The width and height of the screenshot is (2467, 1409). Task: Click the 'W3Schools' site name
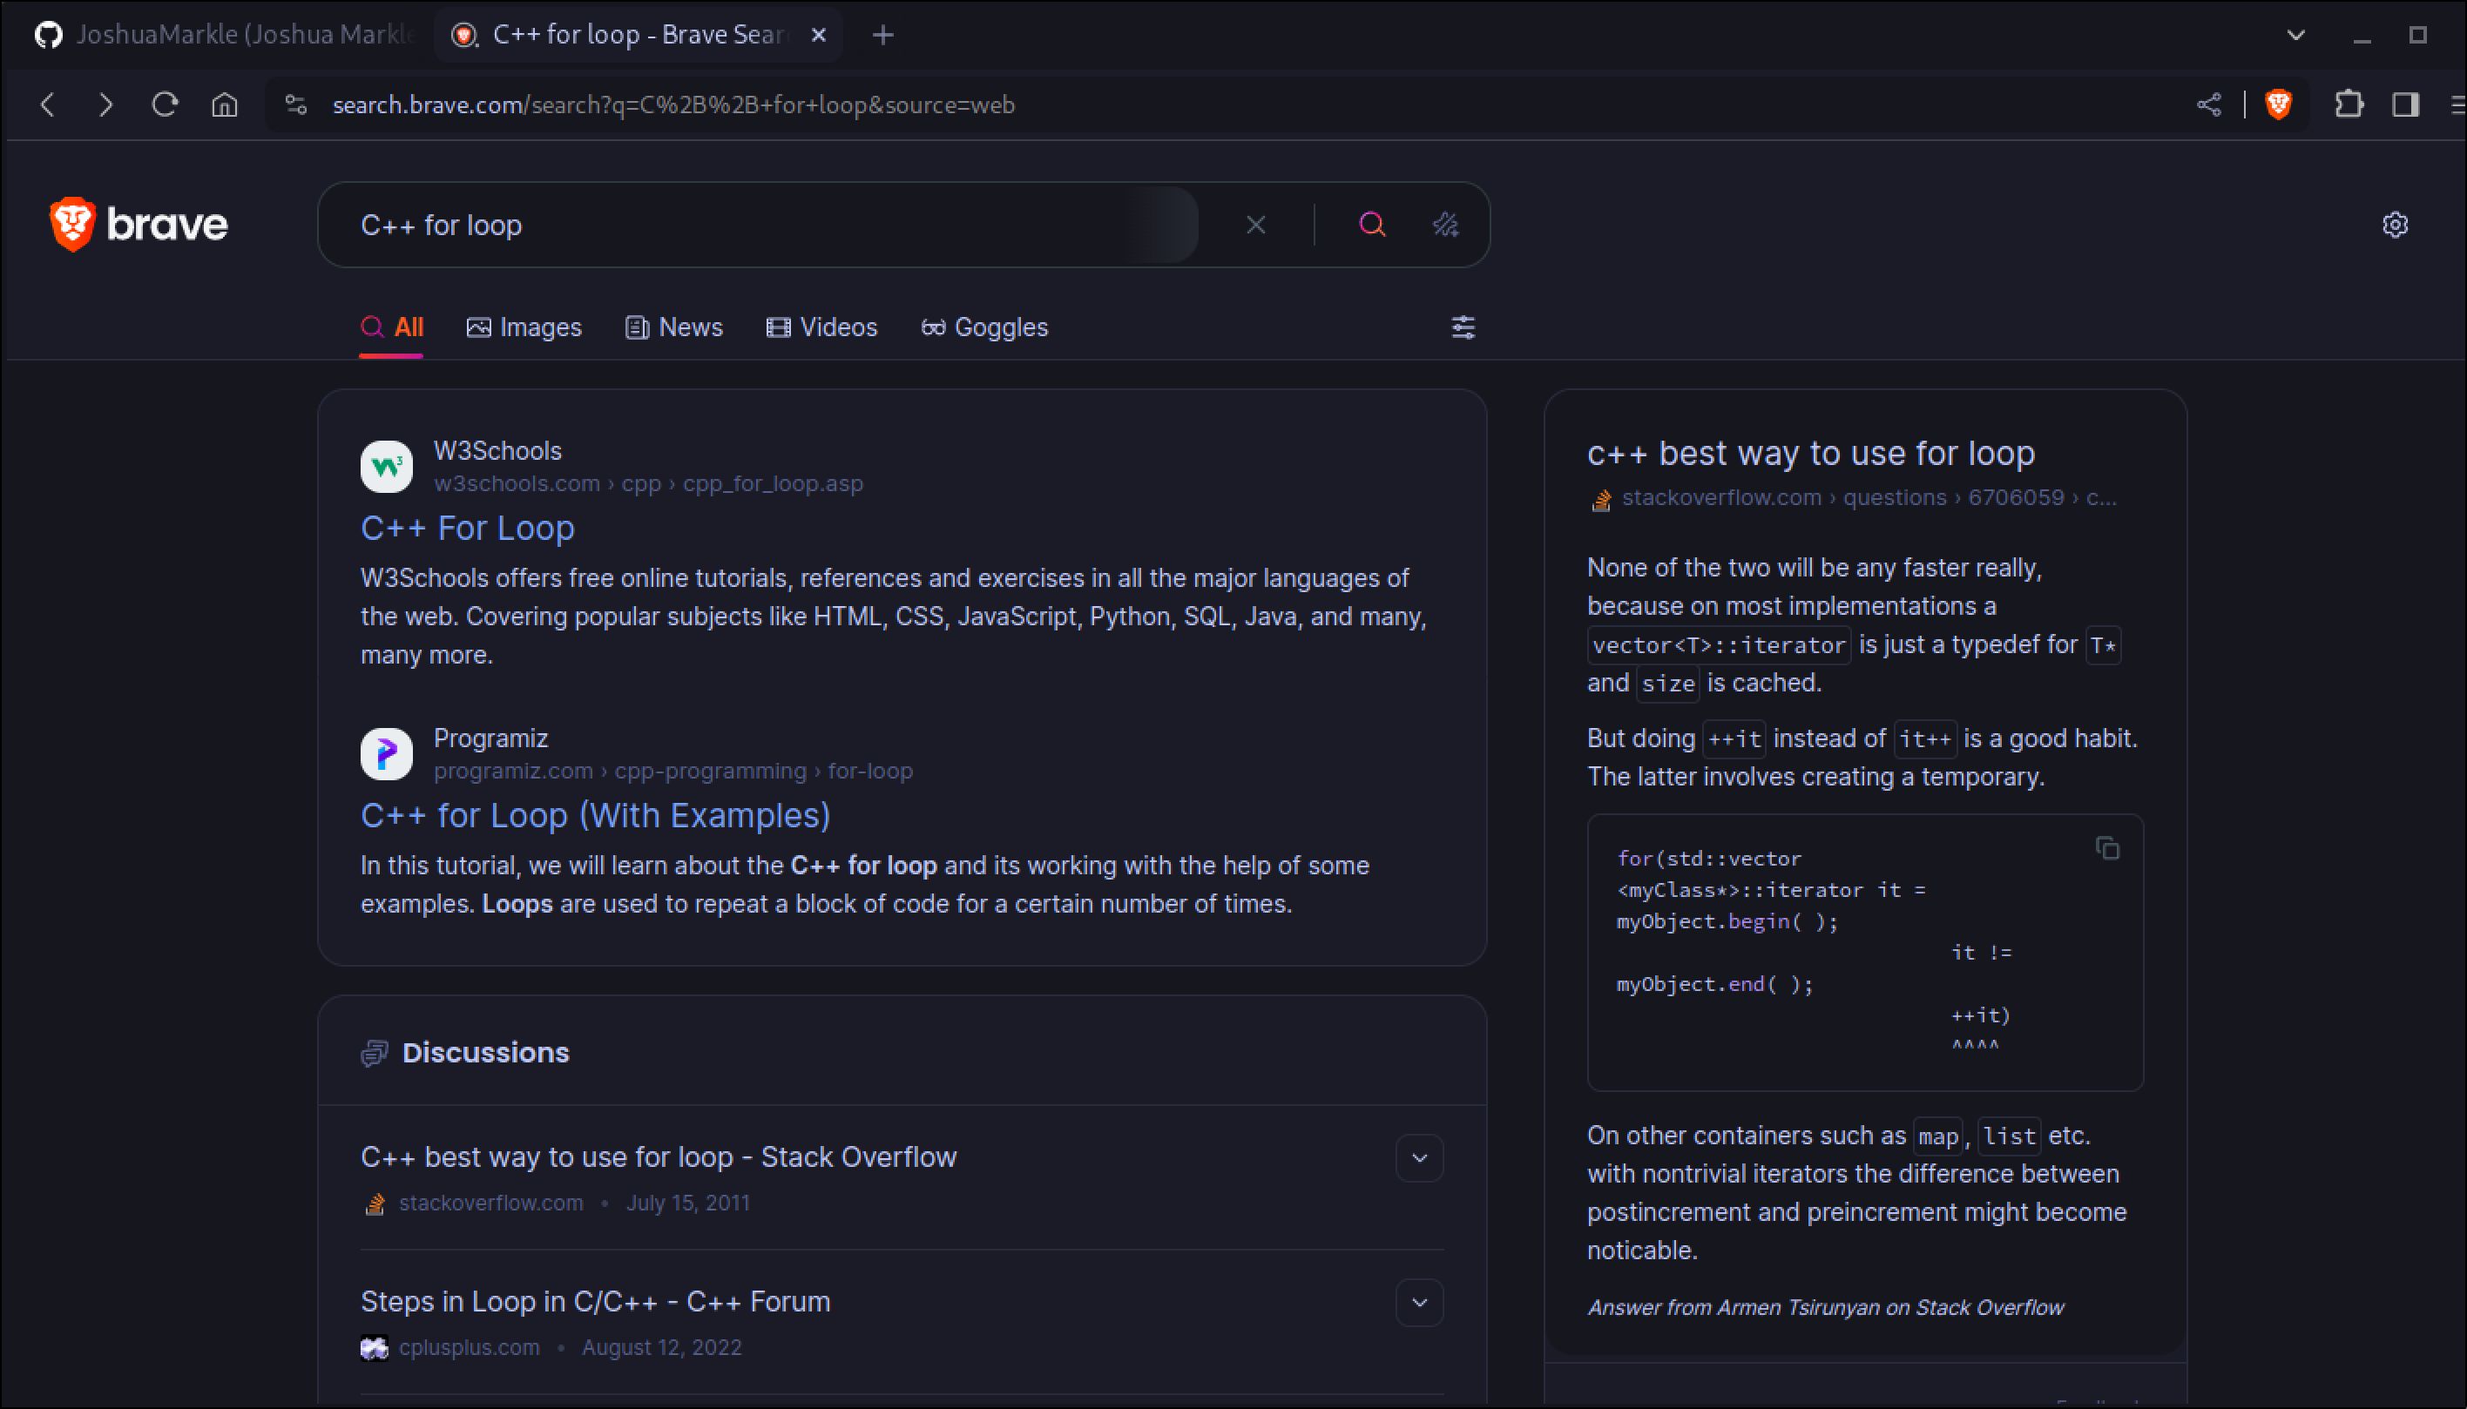pos(497,451)
